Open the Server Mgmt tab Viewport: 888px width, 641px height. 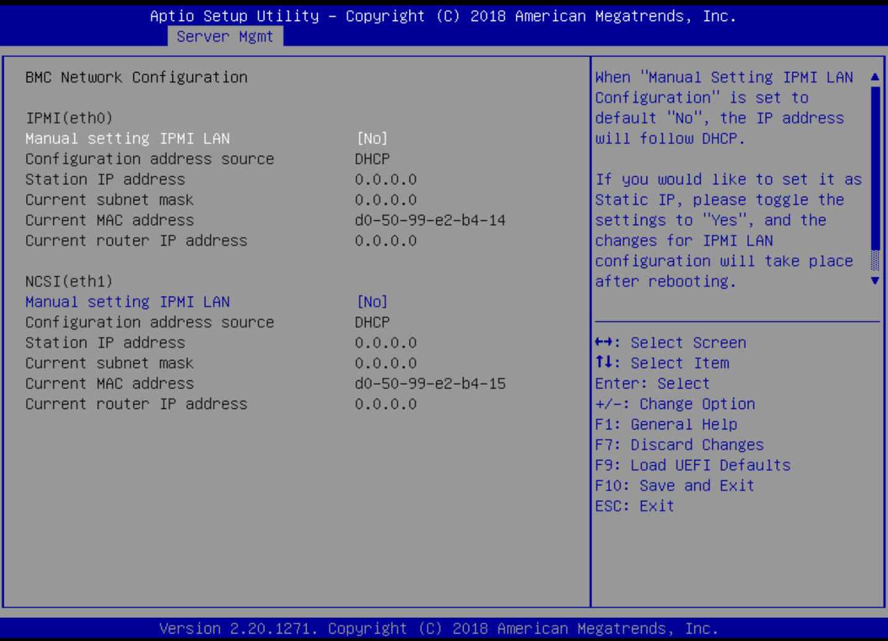click(225, 37)
